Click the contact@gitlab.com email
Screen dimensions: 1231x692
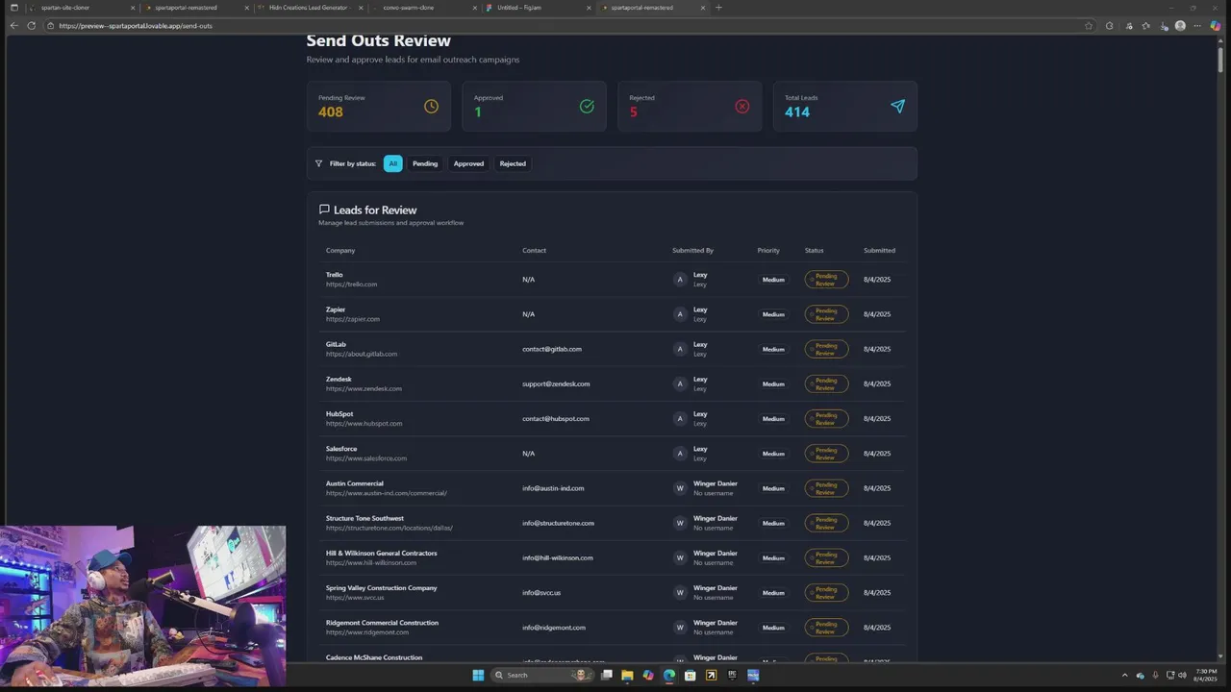[552, 349]
